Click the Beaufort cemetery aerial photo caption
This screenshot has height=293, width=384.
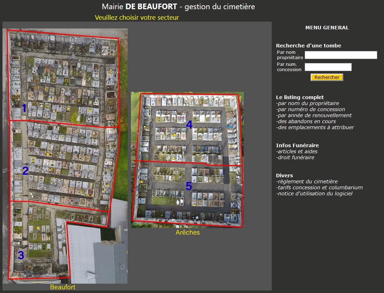(63, 287)
